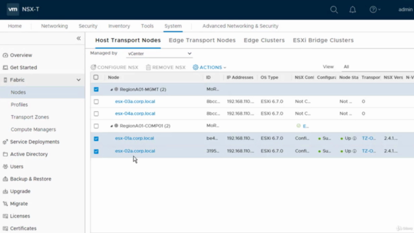The image size is (414, 233).
Task: Open Compute Managers in sidebar
Action: (x=33, y=129)
